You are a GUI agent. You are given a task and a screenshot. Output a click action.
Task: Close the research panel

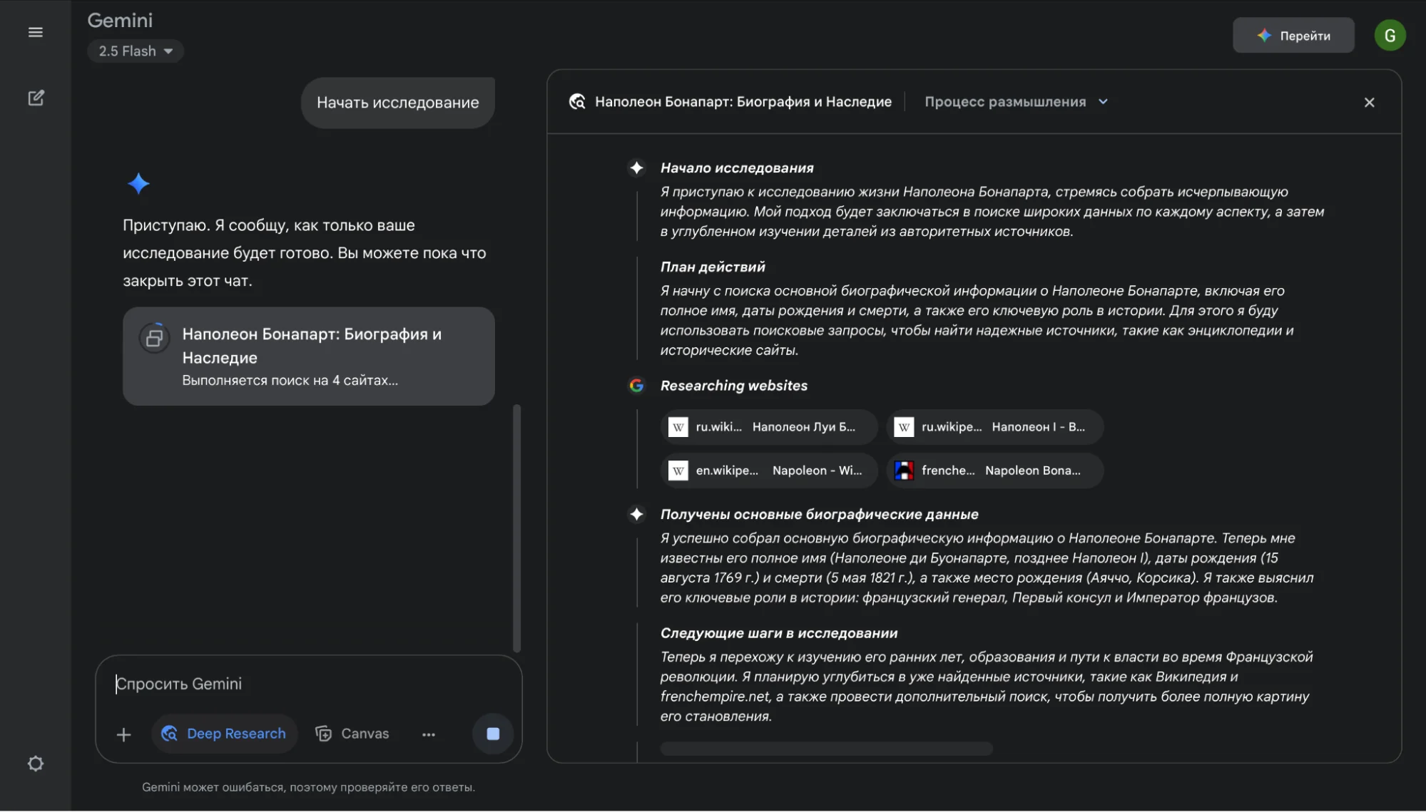pos(1369,103)
